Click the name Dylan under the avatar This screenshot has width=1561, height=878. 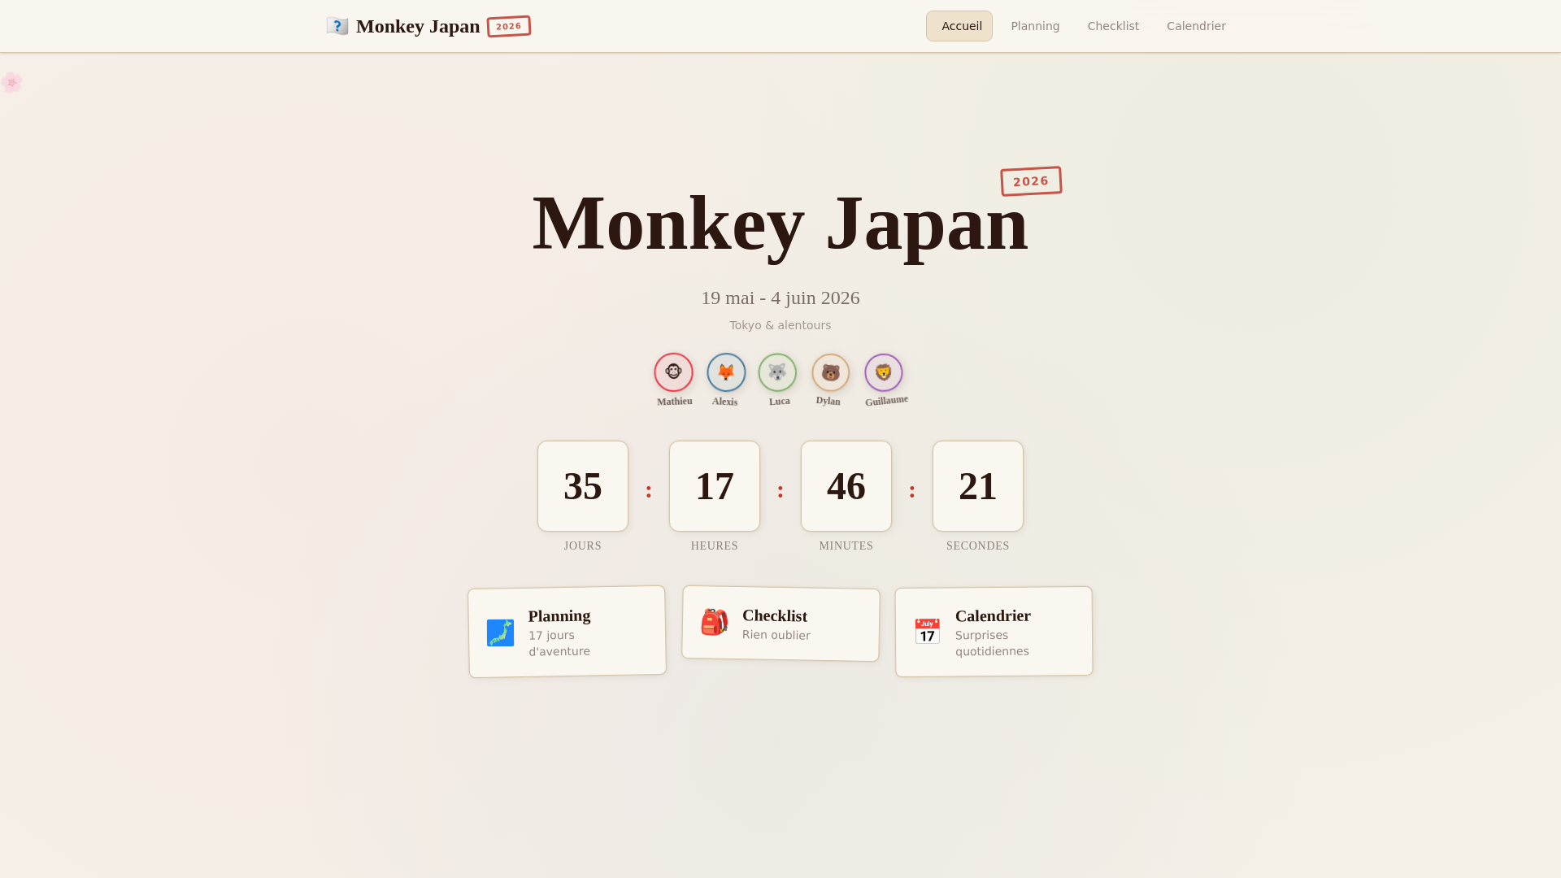tap(828, 401)
